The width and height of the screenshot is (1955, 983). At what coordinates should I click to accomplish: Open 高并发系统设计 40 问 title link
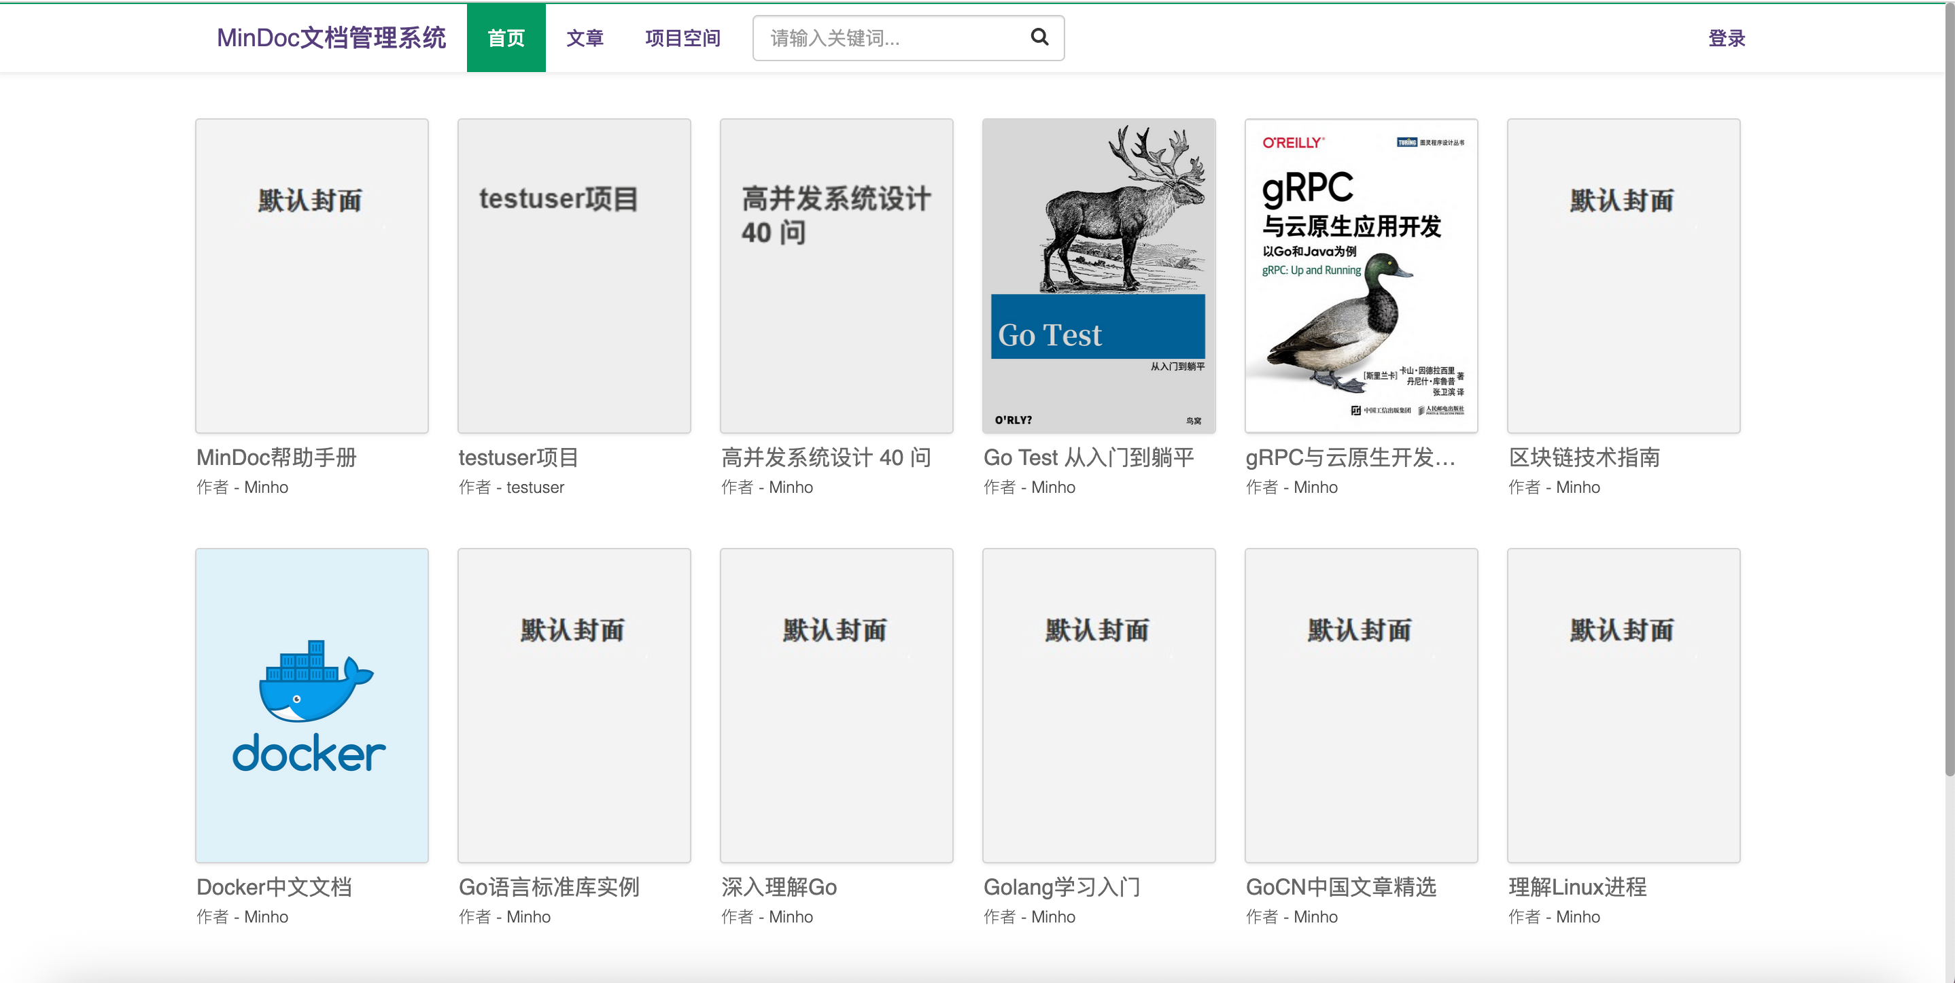pos(826,457)
